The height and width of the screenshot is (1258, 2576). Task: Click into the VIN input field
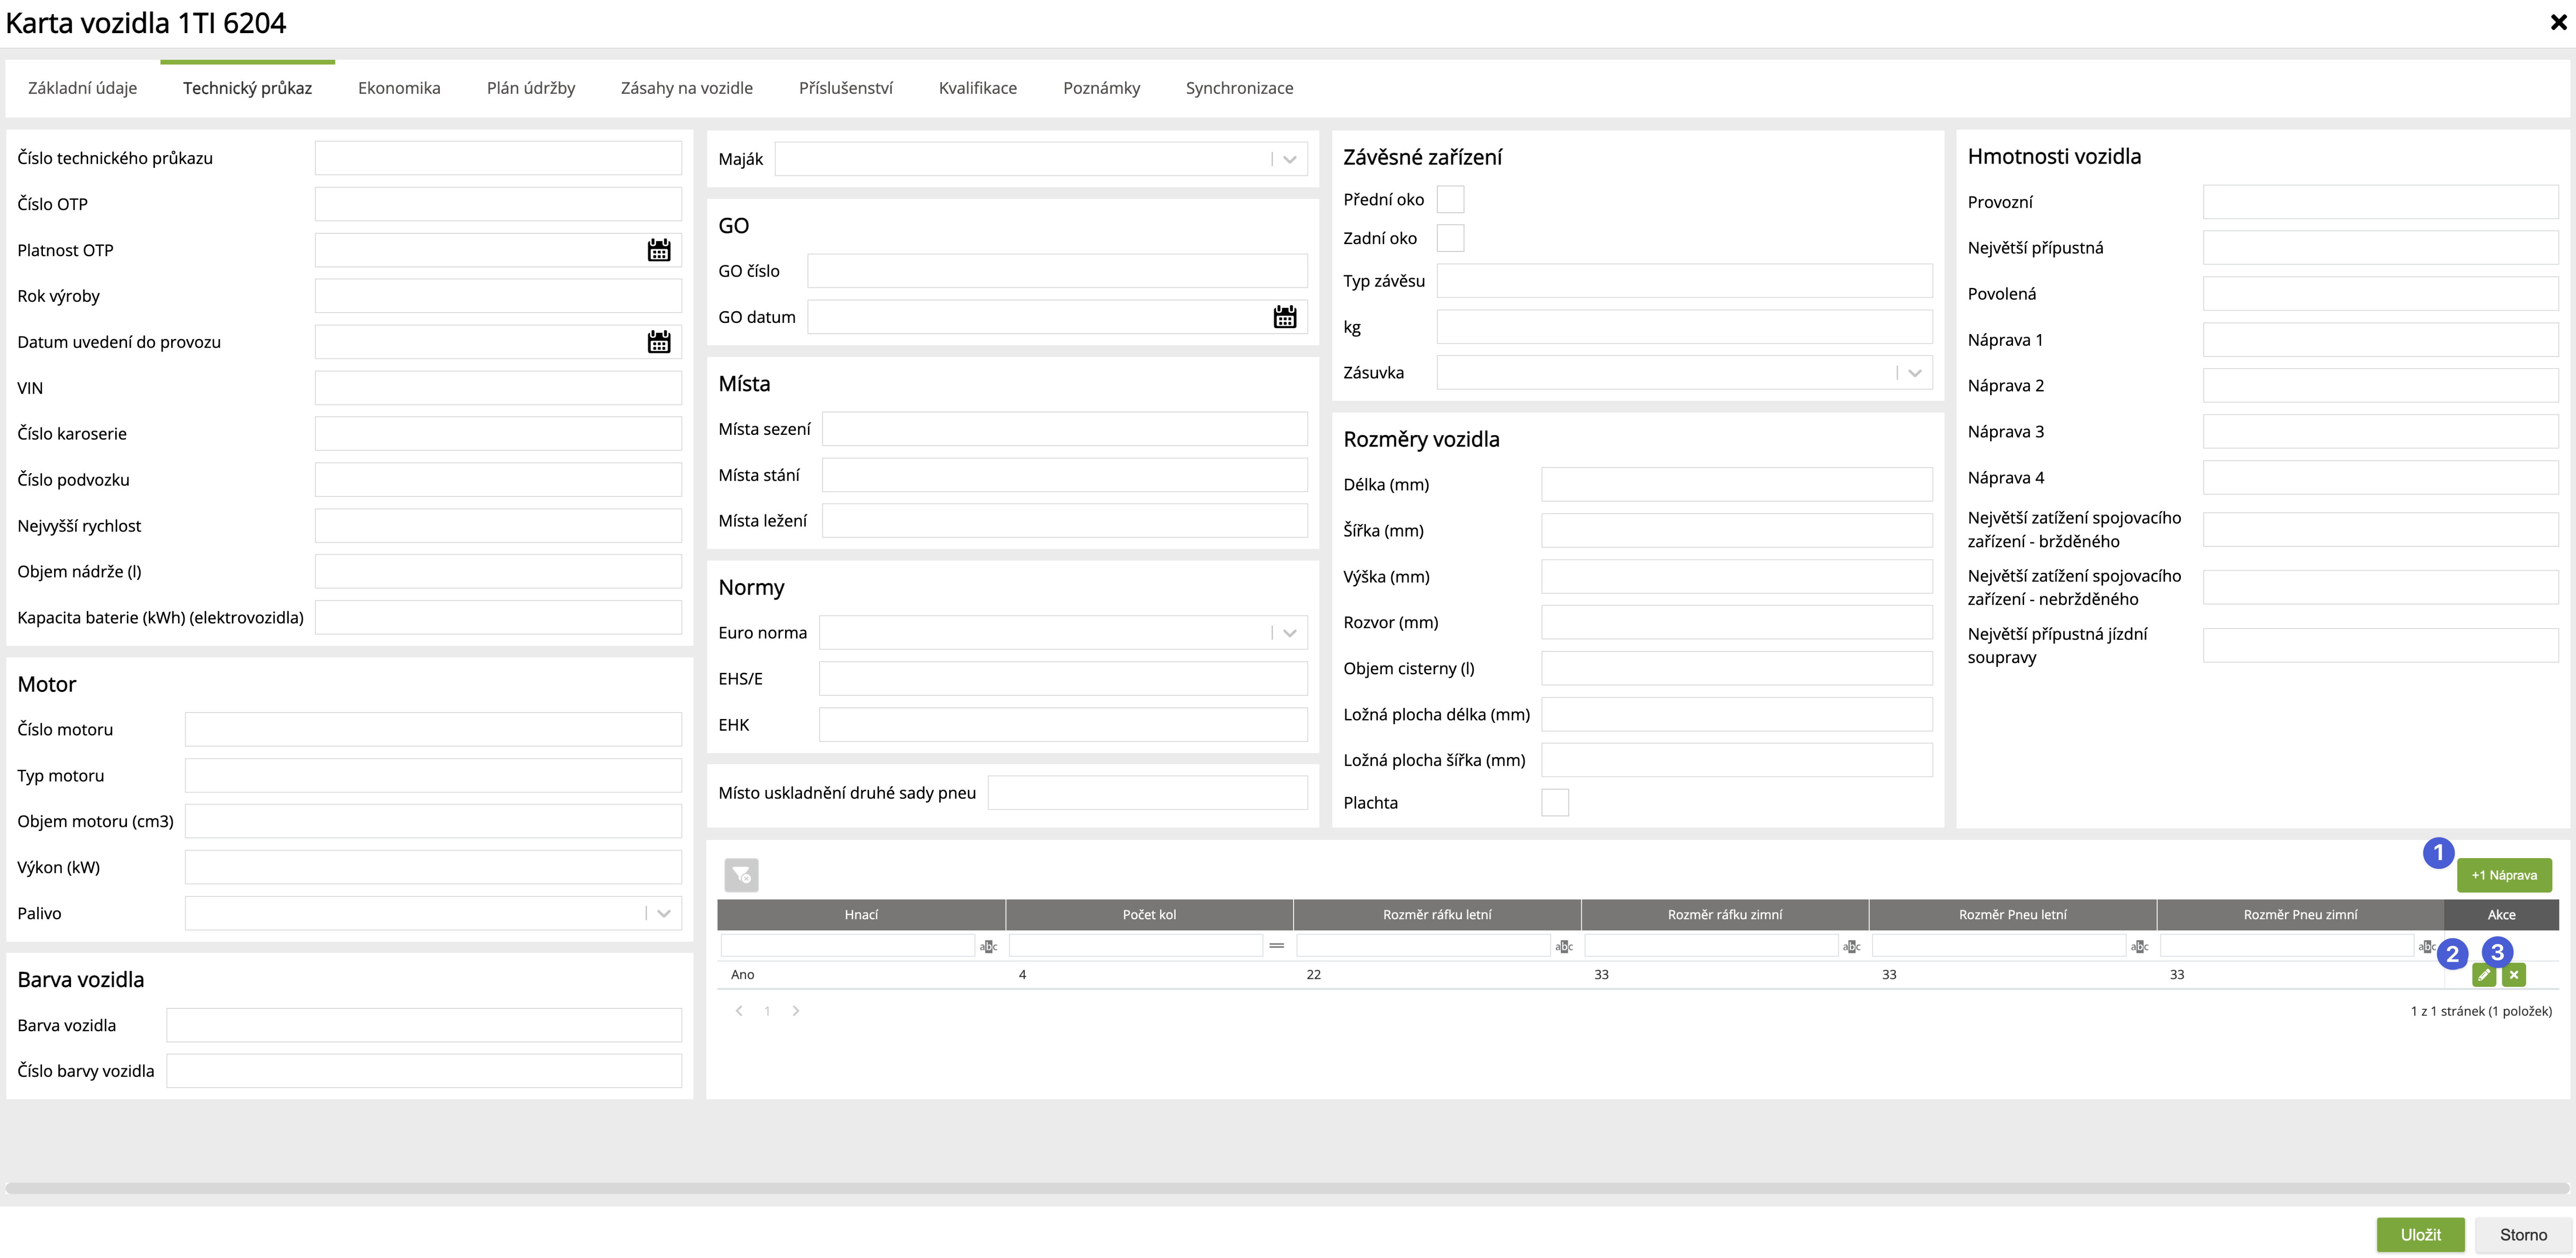(498, 388)
